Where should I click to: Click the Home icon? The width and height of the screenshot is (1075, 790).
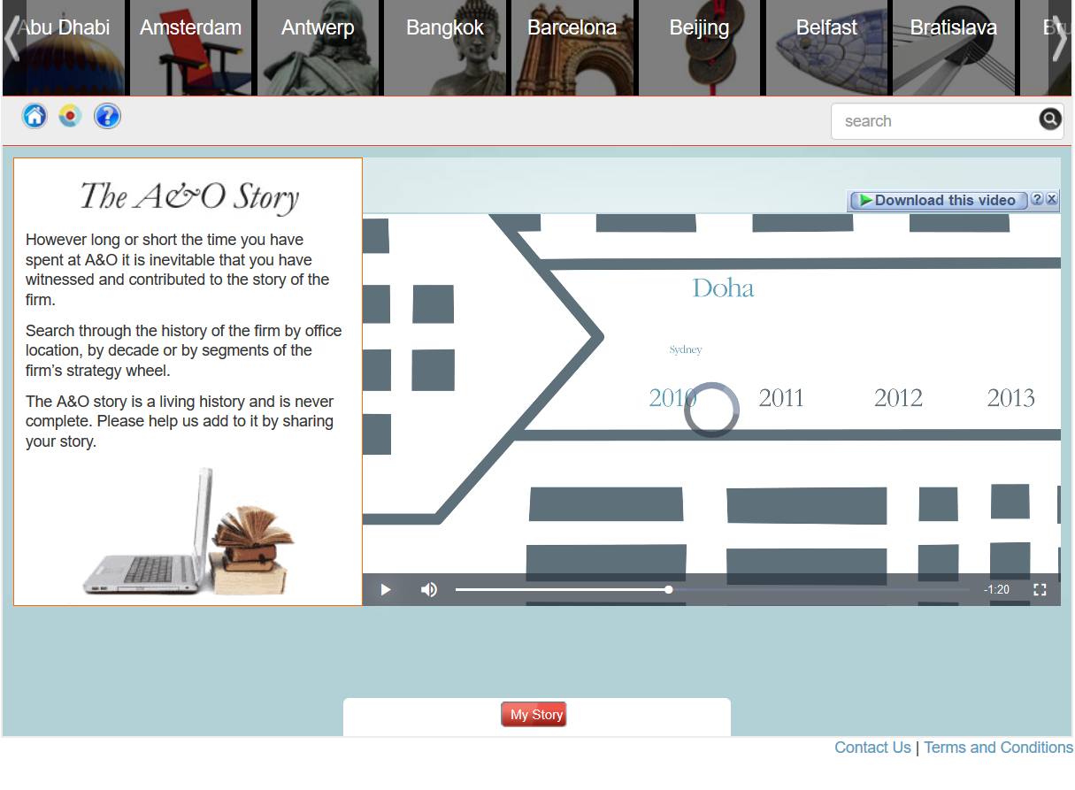(35, 116)
